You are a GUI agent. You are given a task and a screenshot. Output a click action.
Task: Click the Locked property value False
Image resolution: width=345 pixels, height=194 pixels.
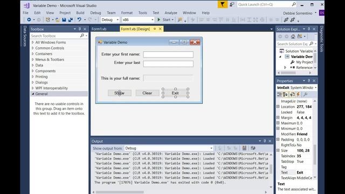click(301, 112)
